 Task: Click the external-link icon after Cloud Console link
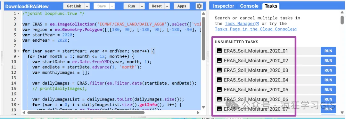point(295,29)
